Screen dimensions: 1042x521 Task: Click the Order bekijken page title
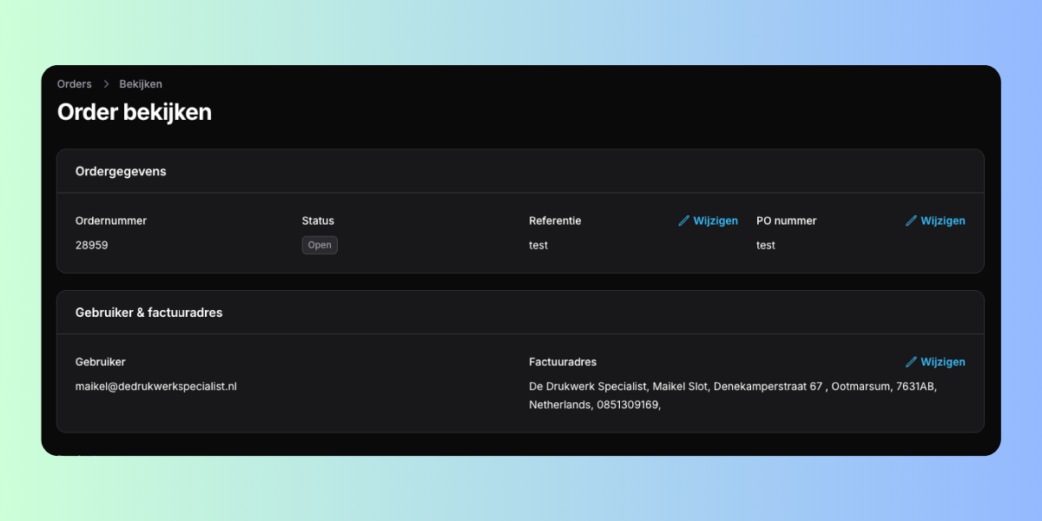click(x=135, y=112)
